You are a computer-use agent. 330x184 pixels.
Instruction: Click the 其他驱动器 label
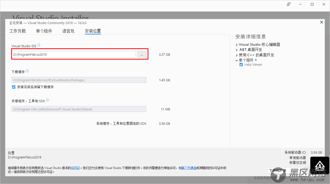[x=298, y=157]
